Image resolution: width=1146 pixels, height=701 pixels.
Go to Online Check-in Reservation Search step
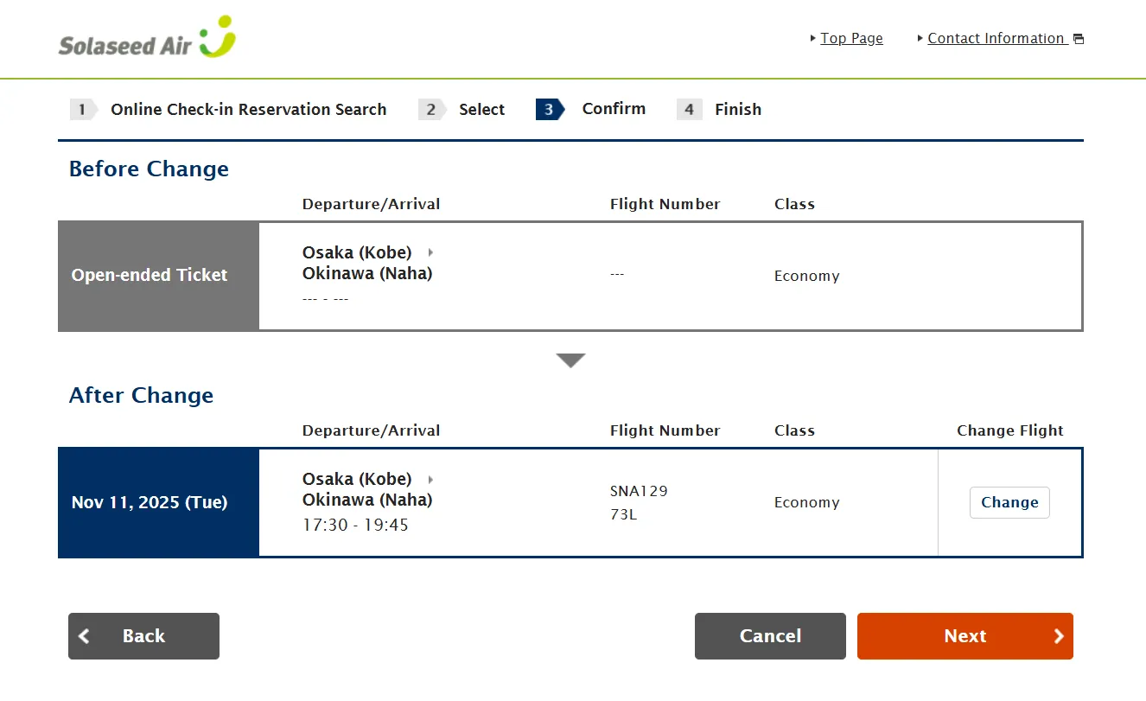coord(248,110)
